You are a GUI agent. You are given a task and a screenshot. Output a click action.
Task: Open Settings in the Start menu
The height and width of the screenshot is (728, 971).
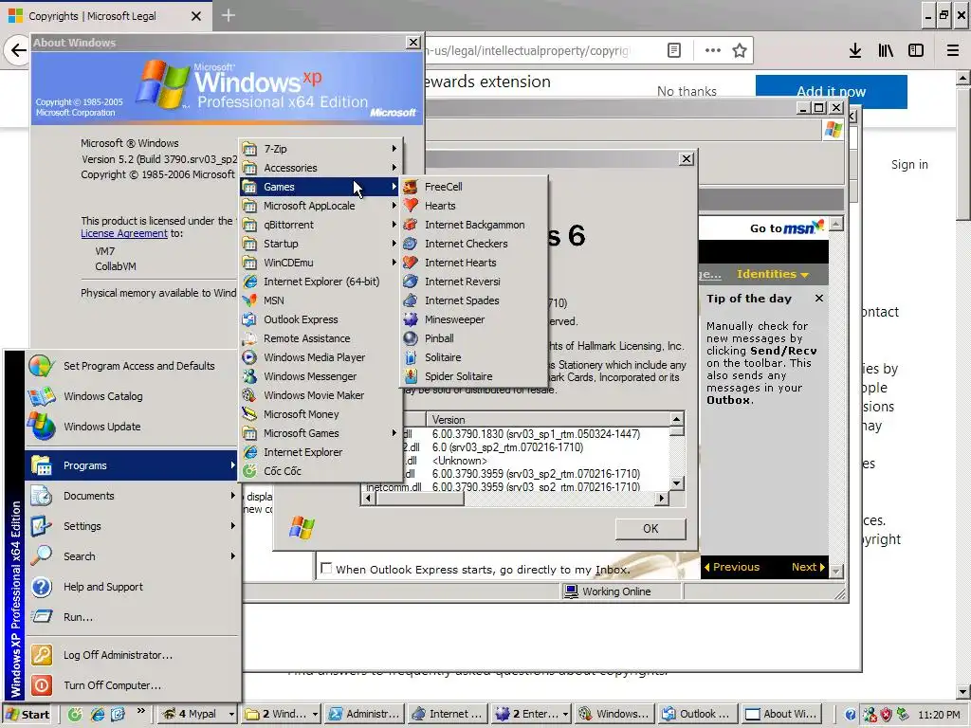(131, 526)
